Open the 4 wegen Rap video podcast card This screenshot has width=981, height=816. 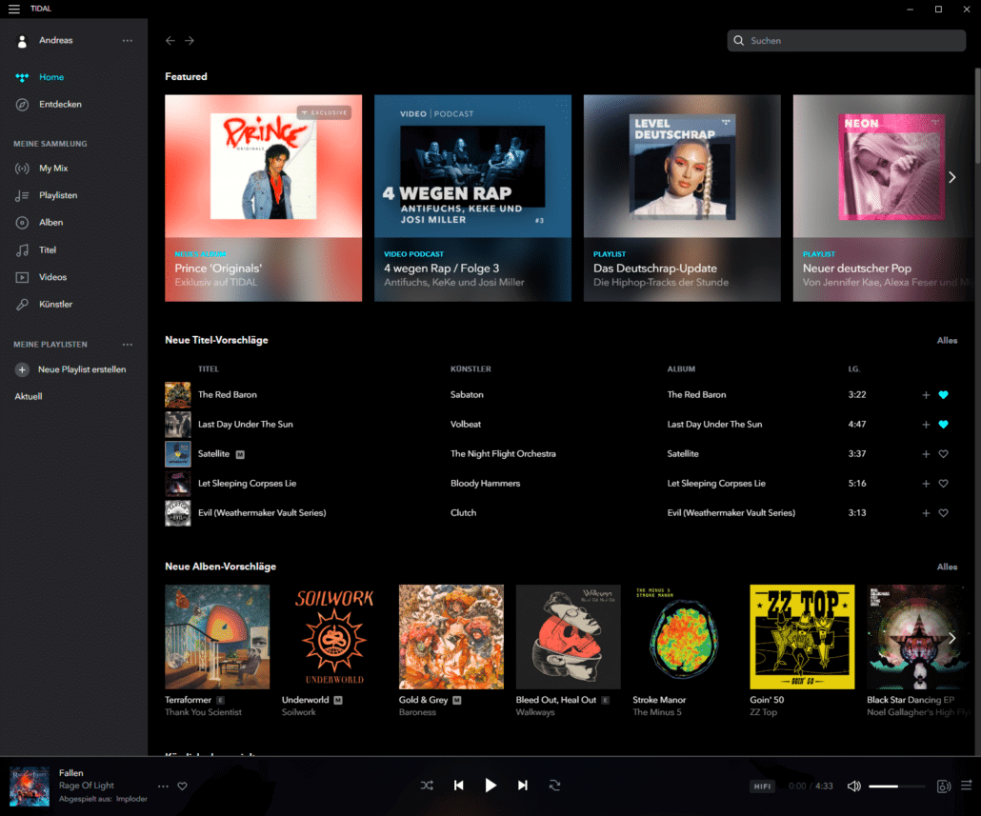(472, 198)
